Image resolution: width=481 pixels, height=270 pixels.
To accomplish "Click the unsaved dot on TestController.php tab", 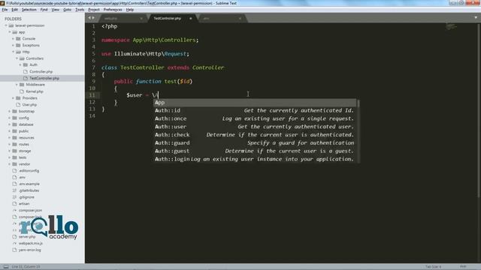I will tap(190, 18).
